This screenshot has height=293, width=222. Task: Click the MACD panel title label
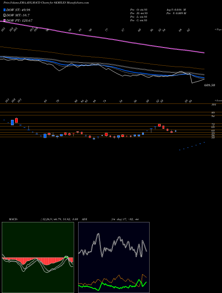[13, 219]
